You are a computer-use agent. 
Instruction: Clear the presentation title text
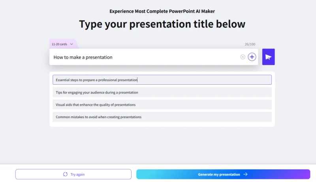(x=243, y=57)
